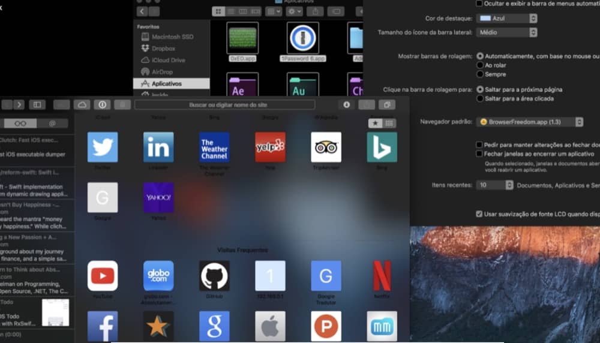Viewport: 600px width, 343px height.
Task: Switch Finder to column view
Action: (x=243, y=11)
